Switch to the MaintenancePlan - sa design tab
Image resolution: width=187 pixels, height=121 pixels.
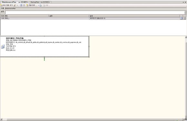(x=15, y=2)
